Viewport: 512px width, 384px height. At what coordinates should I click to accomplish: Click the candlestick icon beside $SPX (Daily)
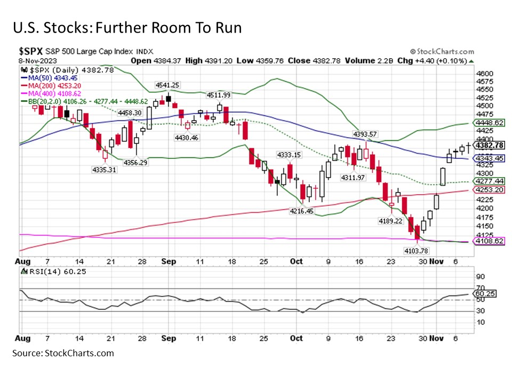(23, 70)
